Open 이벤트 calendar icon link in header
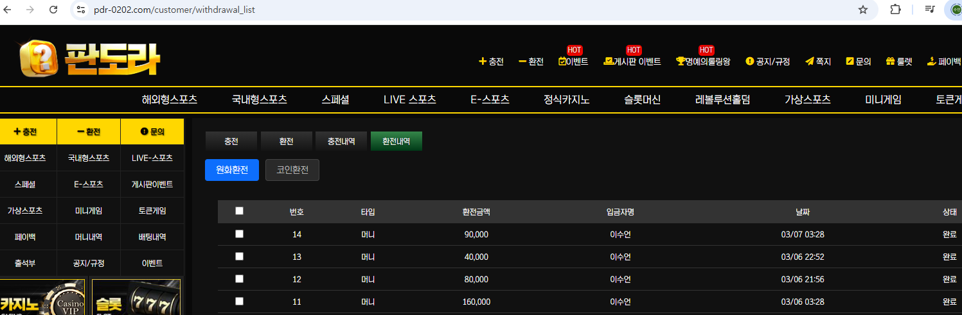Image resolution: width=962 pixels, height=315 pixels. click(573, 62)
